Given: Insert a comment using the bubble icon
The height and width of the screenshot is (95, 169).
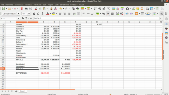Looking at the screenshot, I should coord(138,9).
